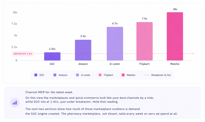205x122 pixels.
Task: Hide the Q-comm series via legend
Action: pos(83,75)
